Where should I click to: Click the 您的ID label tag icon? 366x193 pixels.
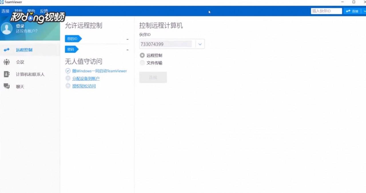[x=73, y=39]
